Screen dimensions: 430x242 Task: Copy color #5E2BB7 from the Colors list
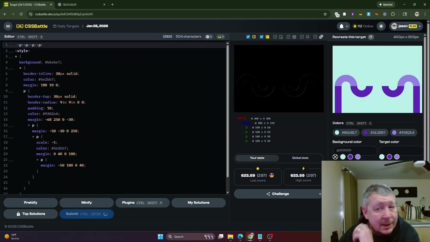coord(375,132)
